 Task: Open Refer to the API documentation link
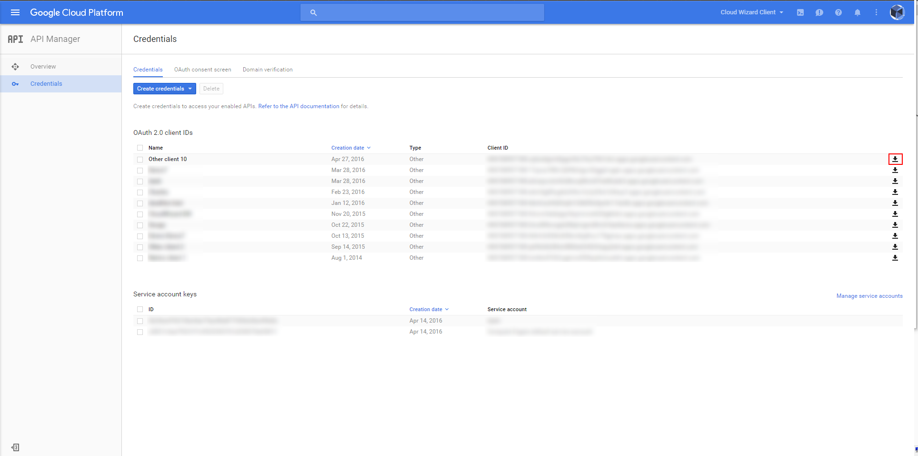pyautogui.click(x=299, y=106)
